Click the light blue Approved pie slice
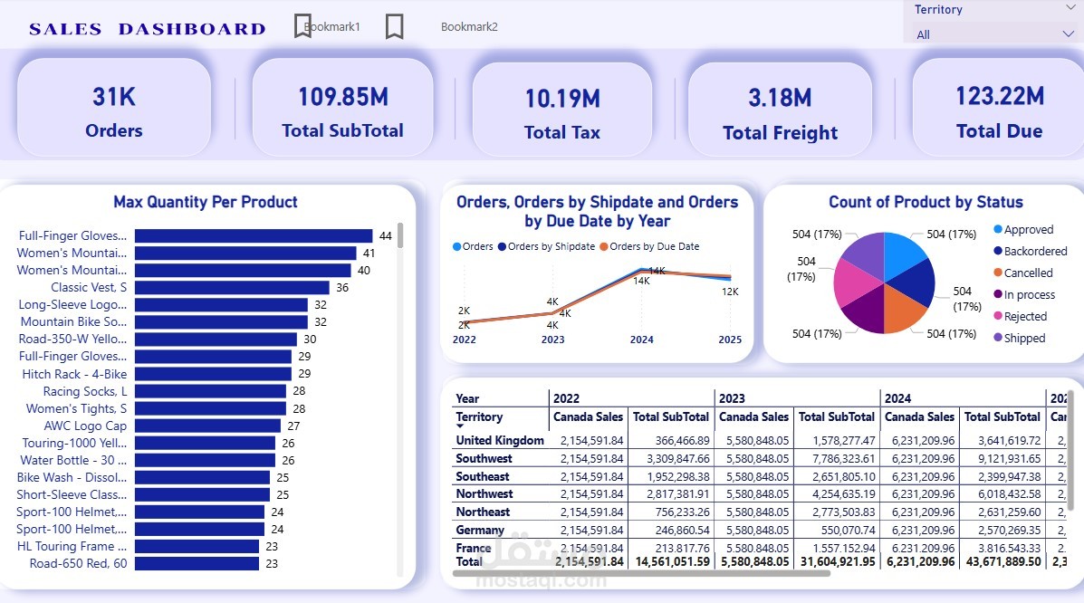1084x603 pixels. (903, 254)
